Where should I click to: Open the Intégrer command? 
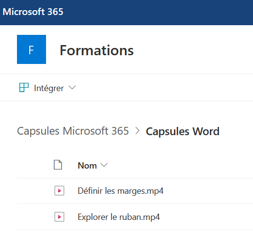coord(49,88)
